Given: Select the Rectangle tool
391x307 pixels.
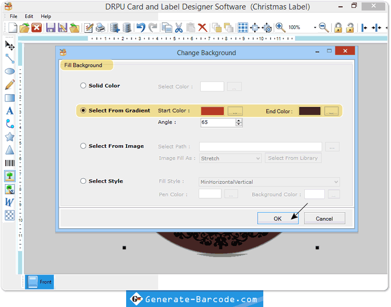Looking at the screenshot, I should 10,98.
